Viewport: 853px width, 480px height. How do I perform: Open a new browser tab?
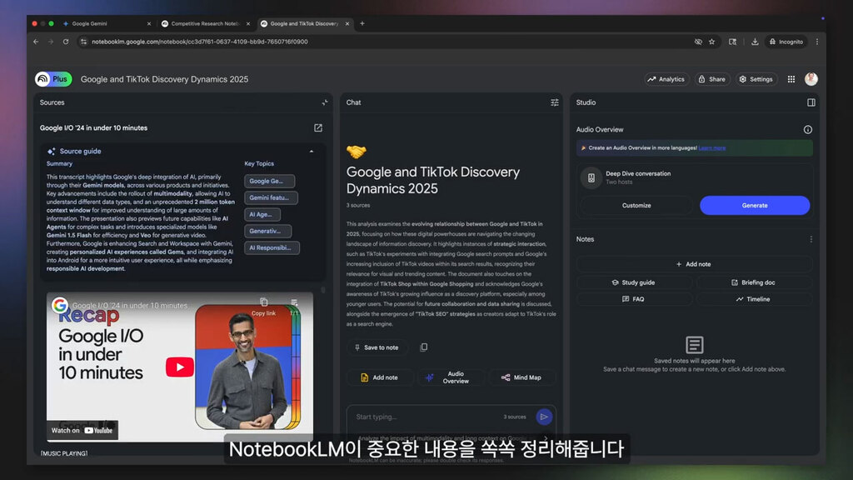[362, 23]
